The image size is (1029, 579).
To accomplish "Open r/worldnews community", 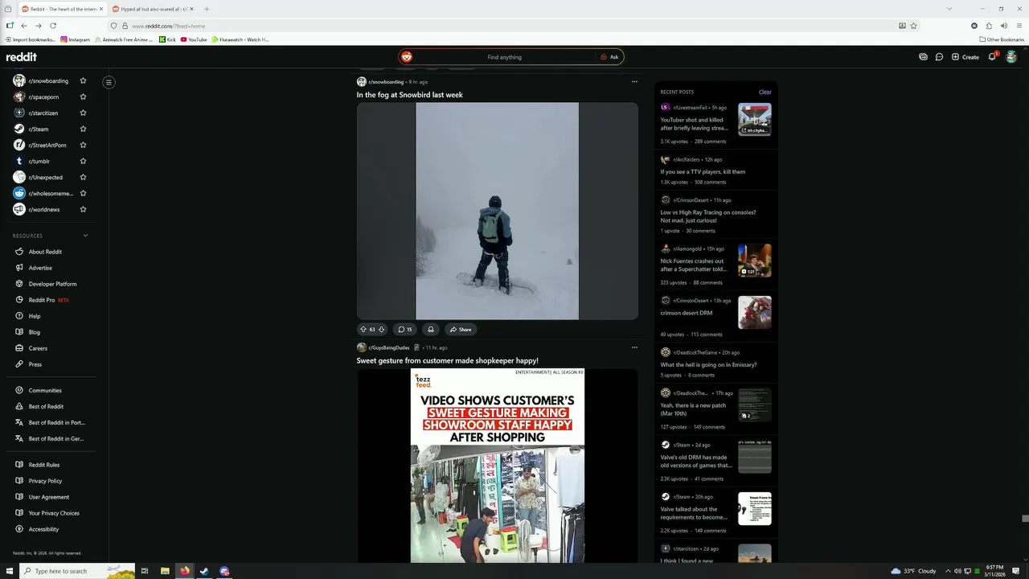I will tap(44, 210).
